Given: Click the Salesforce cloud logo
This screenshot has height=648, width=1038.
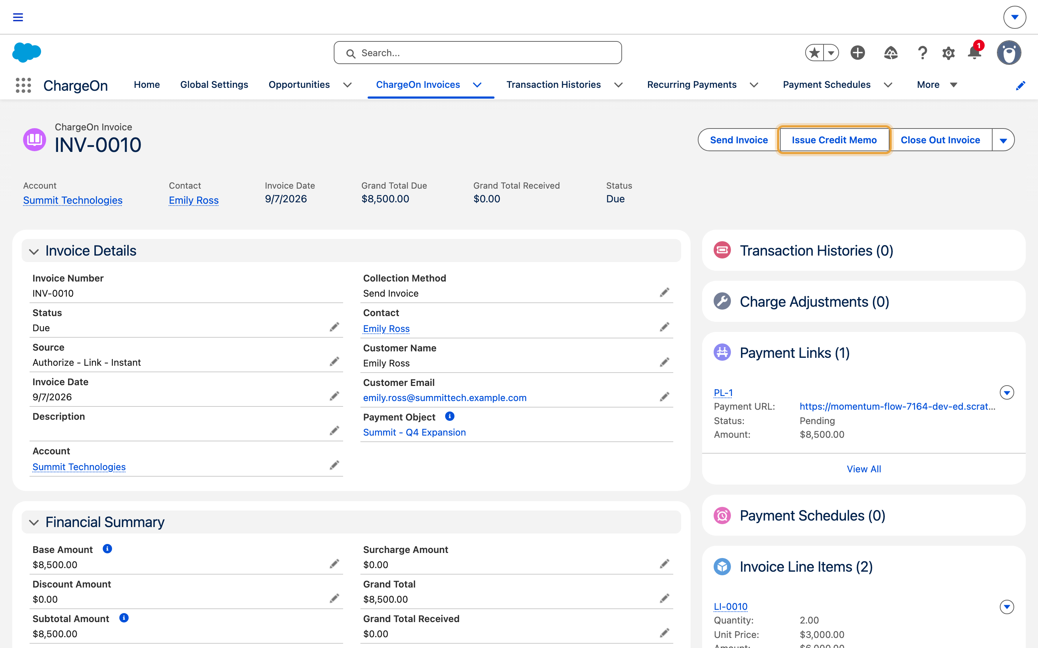Looking at the screenshot, I should point(27,52).
